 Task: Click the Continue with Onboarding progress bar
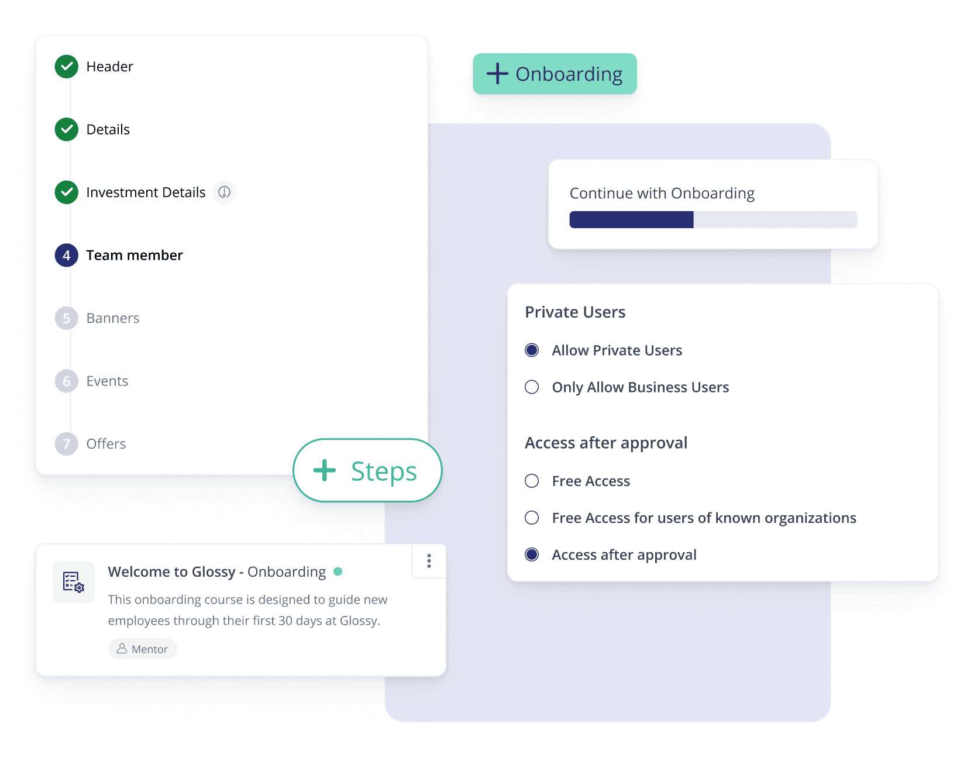pyautogui.click(x=713, y=219)
